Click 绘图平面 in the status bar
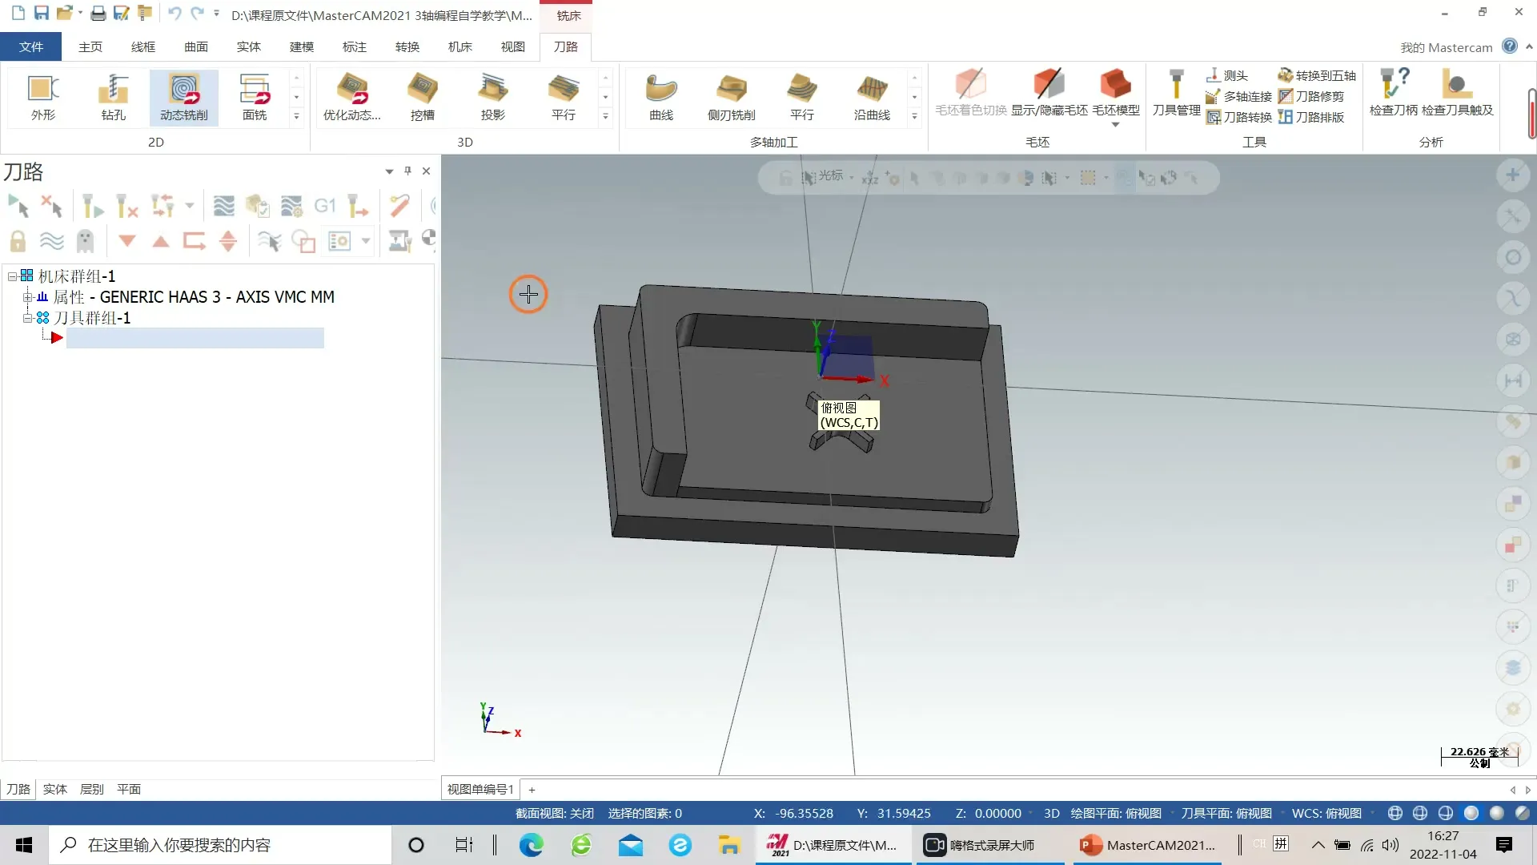The height and width of the screenshot is (865, 1537). pyautogui.click(x=1115, y=813)
